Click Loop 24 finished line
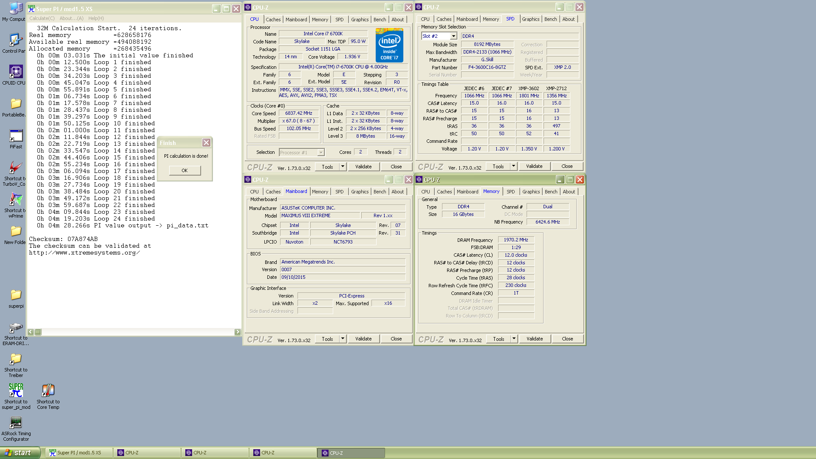The image size is (816, 459). (x=96, y=218)
